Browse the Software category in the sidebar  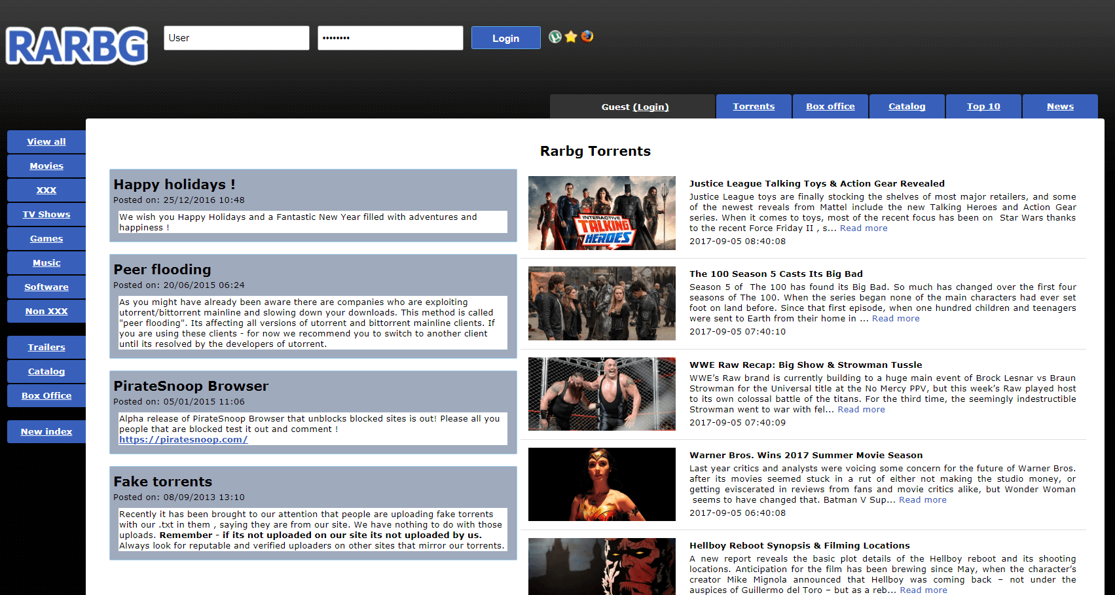click(x=46, y=287)
